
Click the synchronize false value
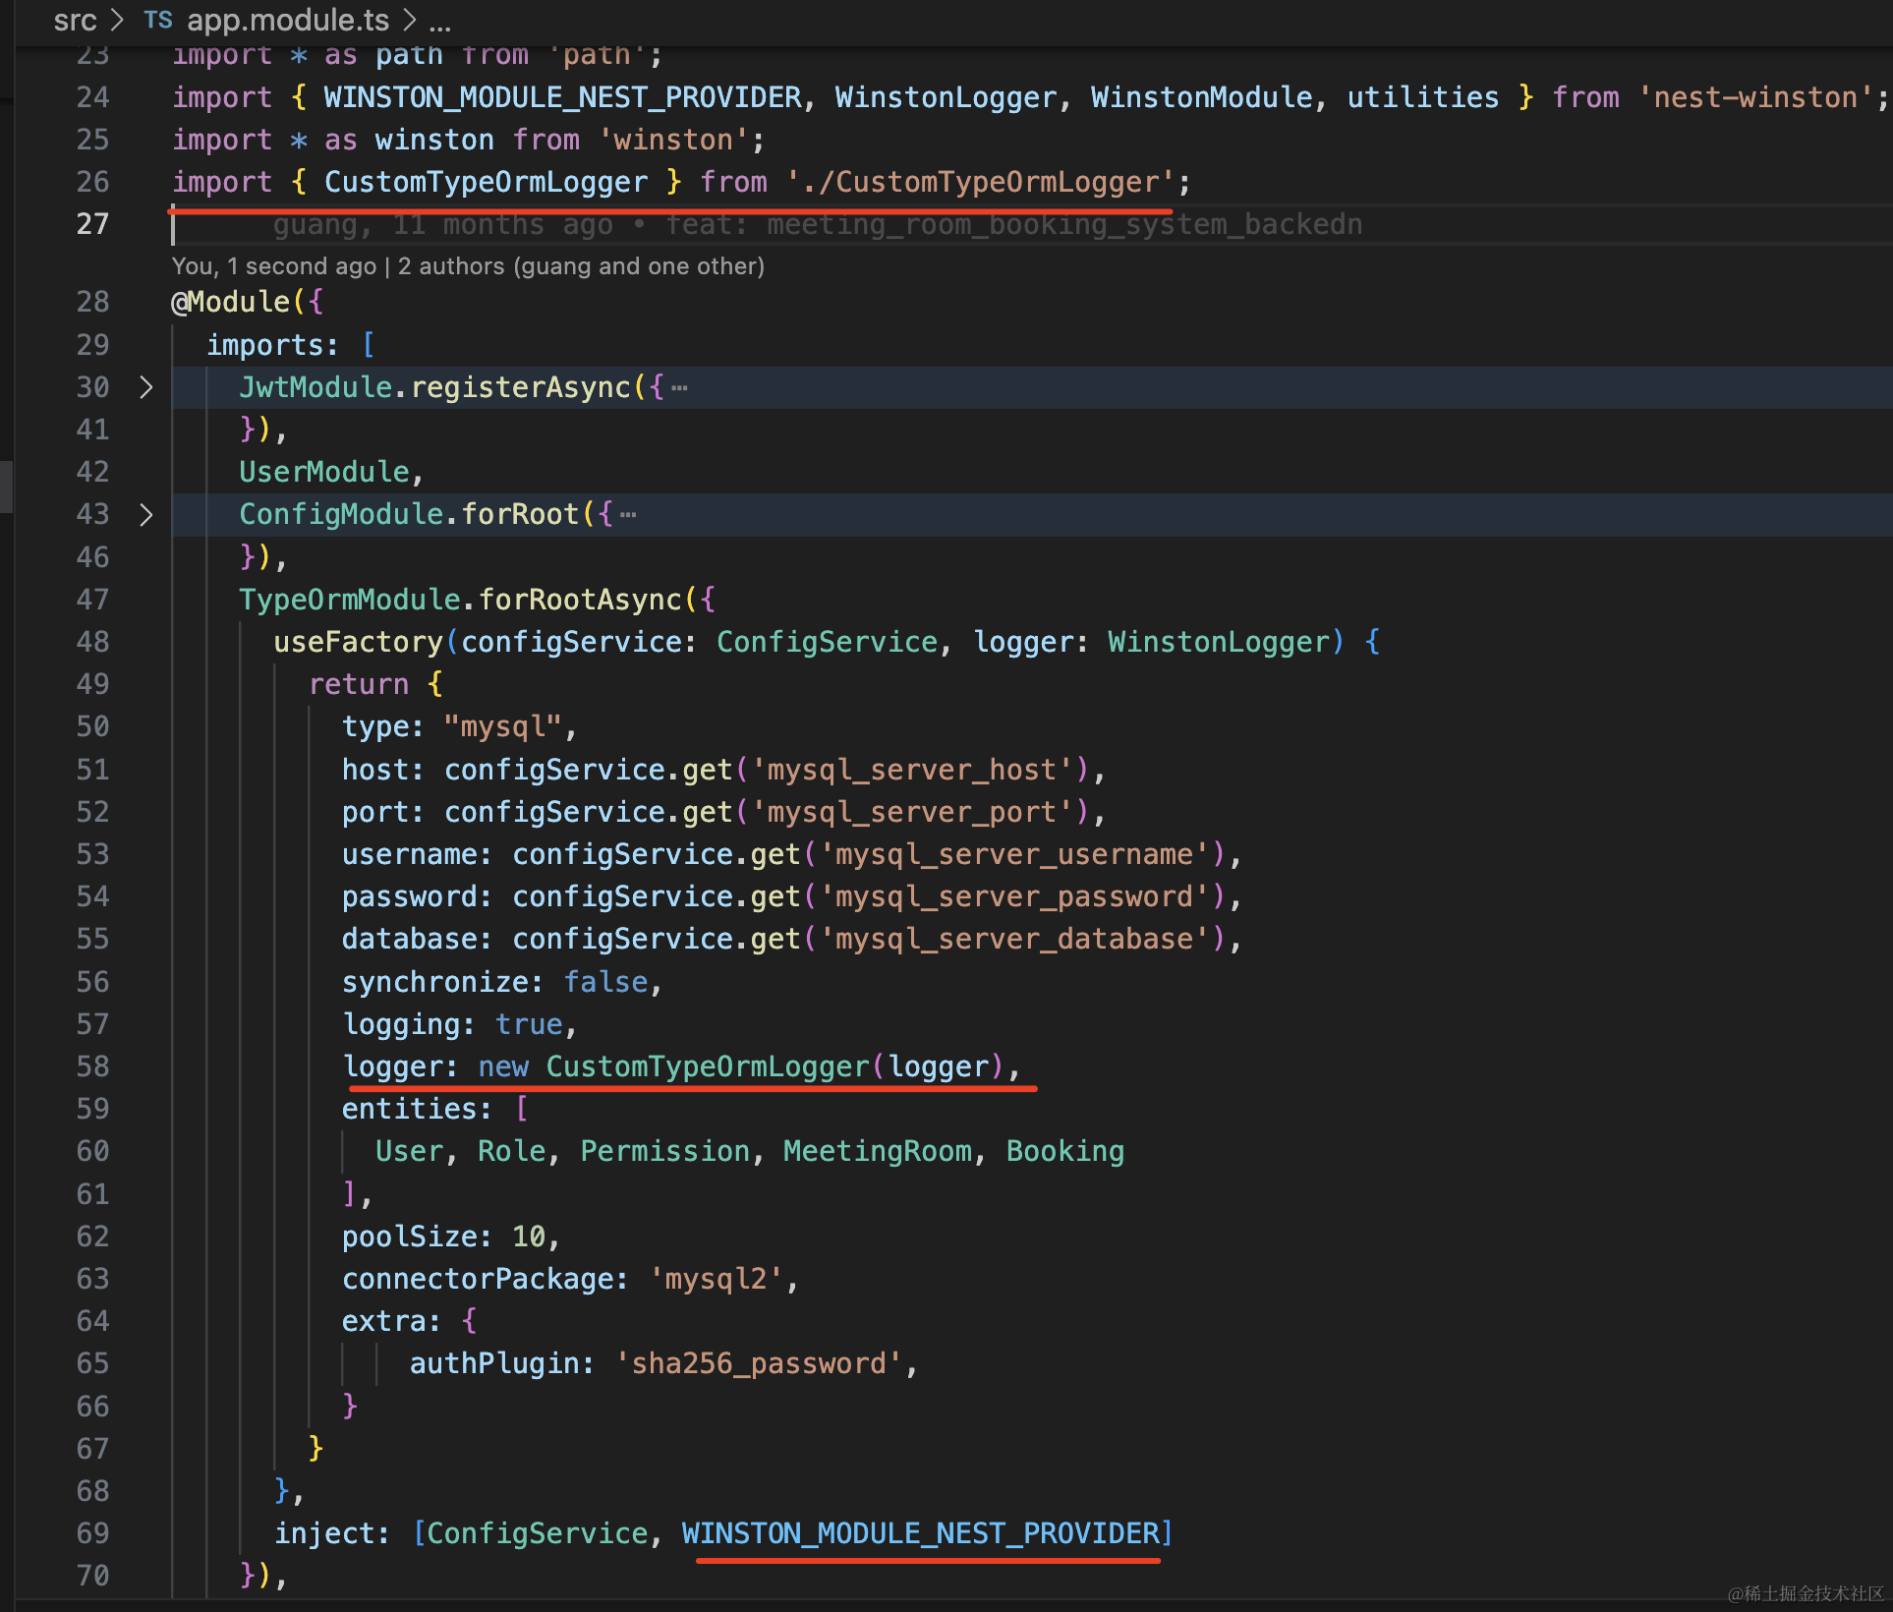pos(605,982)
